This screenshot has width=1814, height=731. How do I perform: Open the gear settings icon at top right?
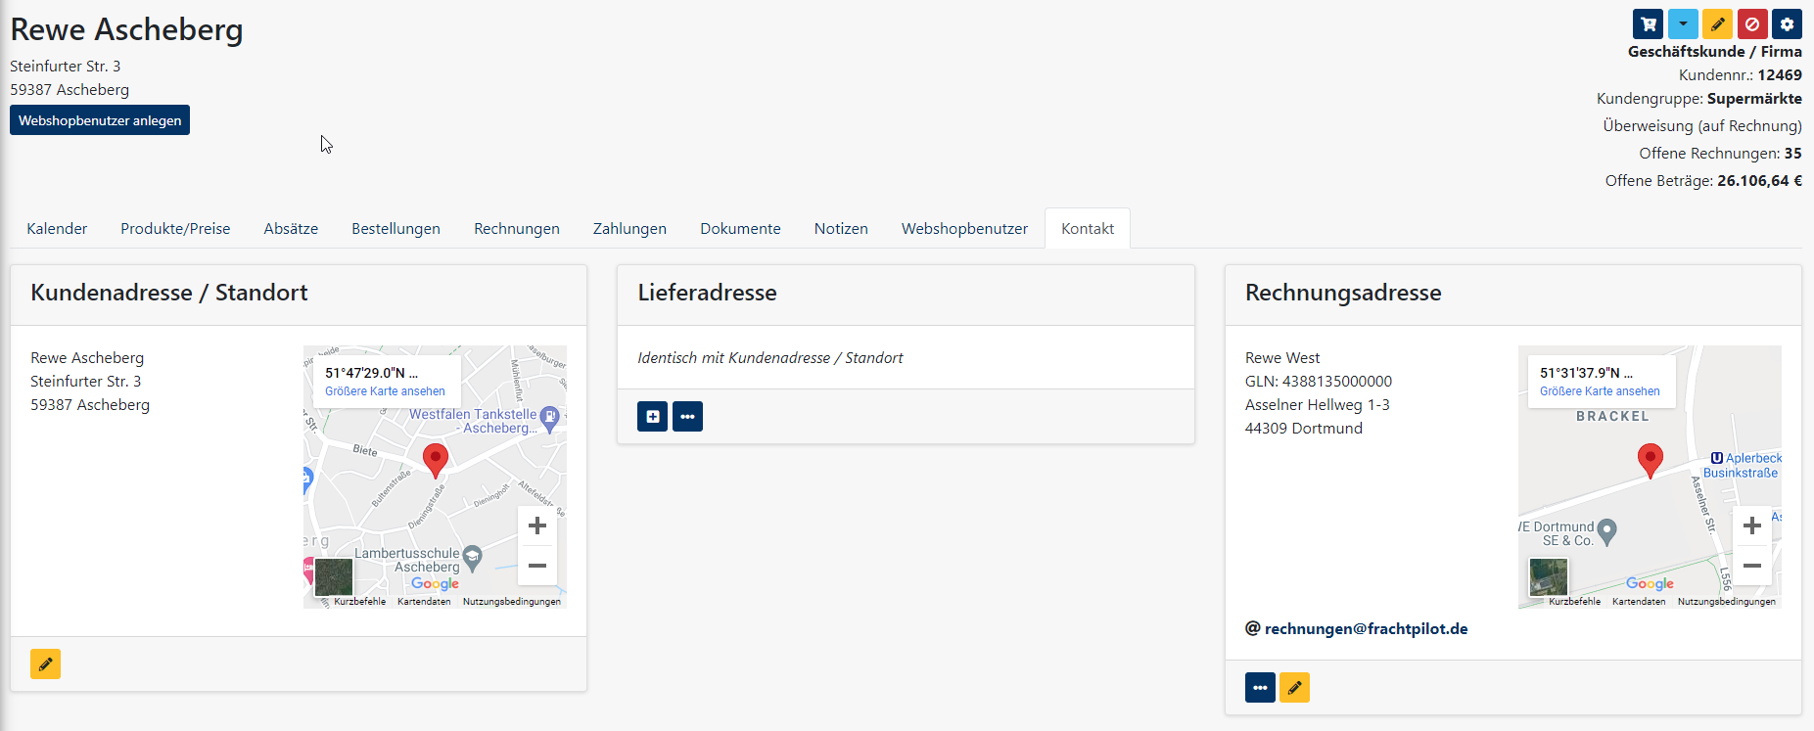coord(1787,24)
